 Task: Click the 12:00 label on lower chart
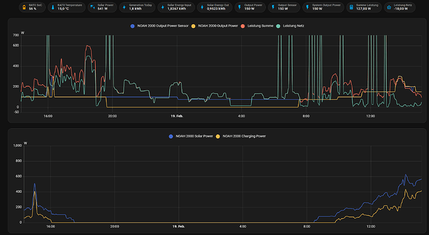click(371, 226)
